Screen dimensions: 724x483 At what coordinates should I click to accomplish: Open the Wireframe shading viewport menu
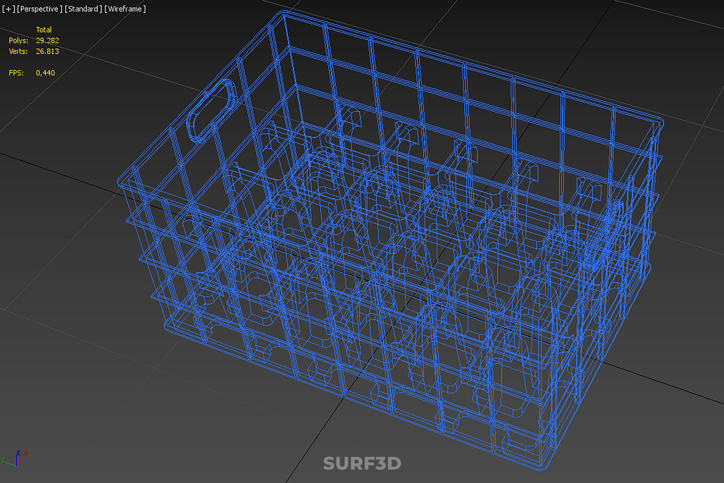tap(125, 9)
